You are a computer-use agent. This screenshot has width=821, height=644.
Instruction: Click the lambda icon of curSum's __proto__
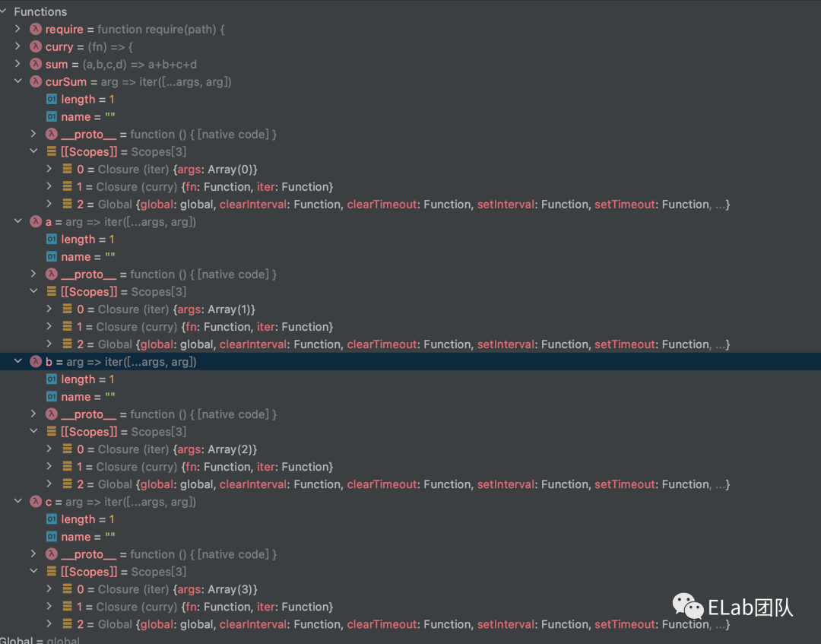click(52, 134)
